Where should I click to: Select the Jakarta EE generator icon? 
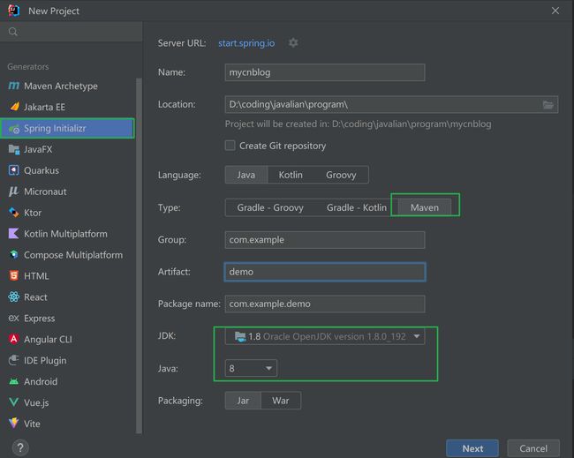14,107
